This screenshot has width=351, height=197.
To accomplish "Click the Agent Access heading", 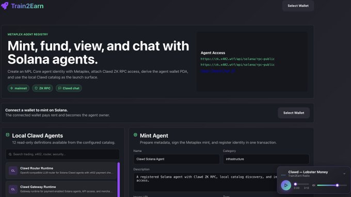I will [x=213, y=53].
